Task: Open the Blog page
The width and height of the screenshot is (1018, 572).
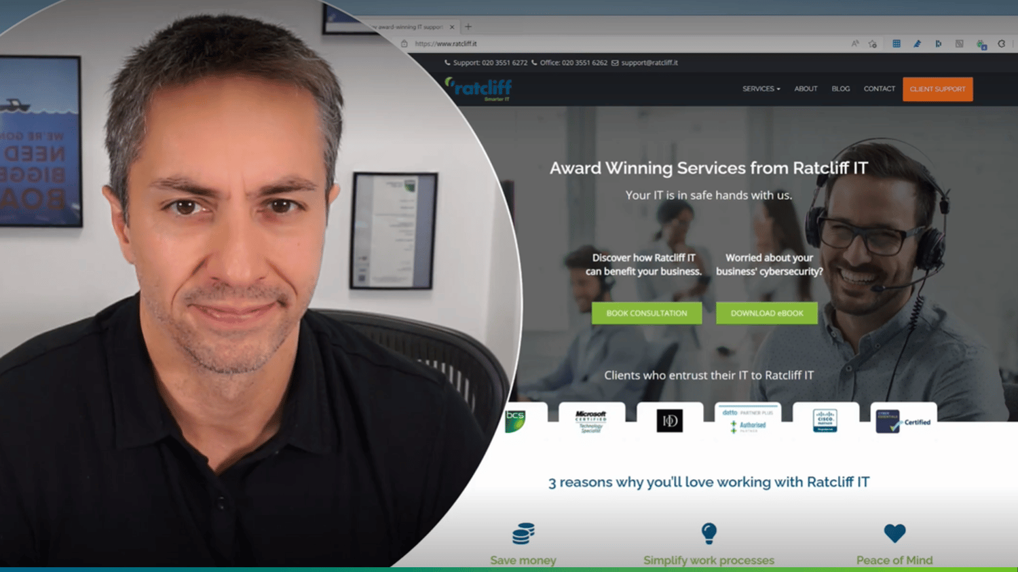Action: [840, 89]
